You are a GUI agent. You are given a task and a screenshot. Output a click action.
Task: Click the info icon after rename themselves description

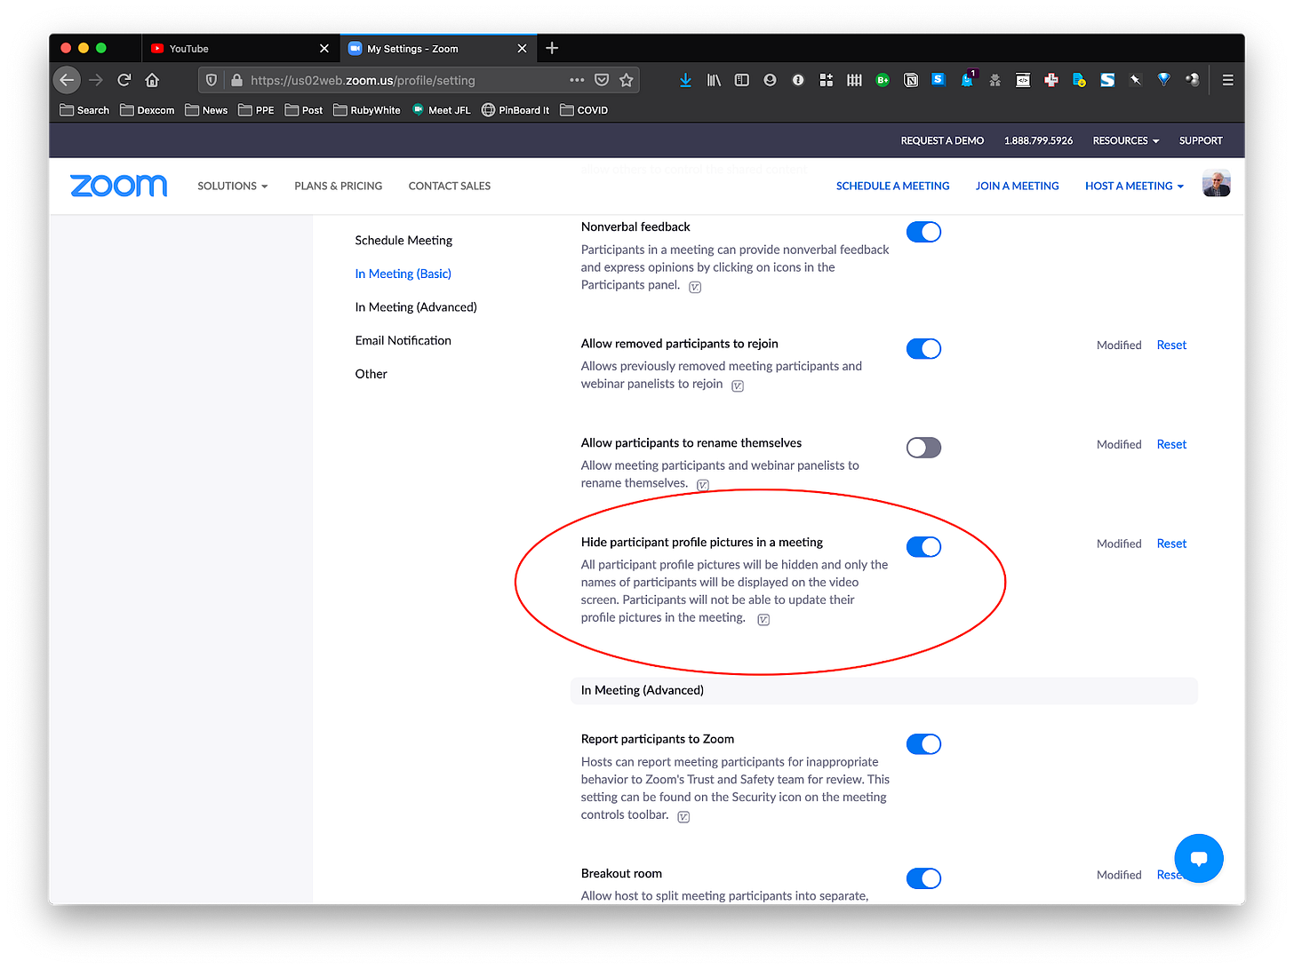pos(703,485)
